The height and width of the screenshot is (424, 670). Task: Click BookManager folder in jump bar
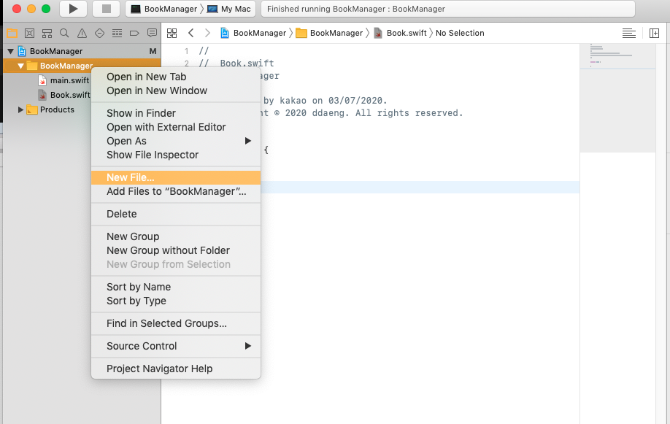tap(329, 33)
